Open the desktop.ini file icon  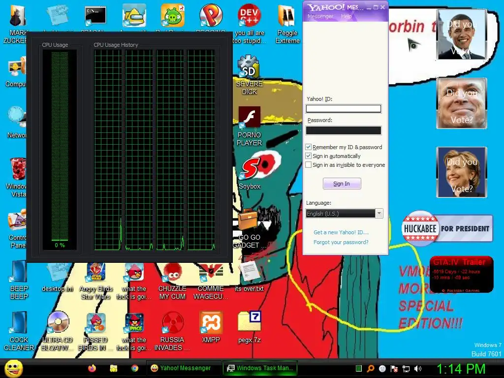58,273
